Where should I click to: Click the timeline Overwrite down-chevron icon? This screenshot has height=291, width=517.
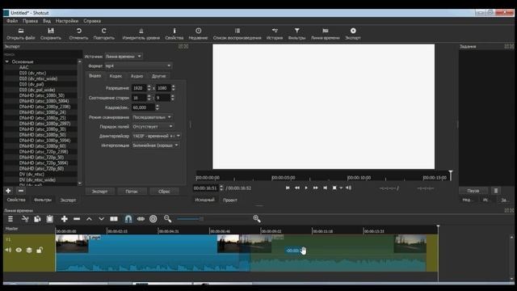point(102,219)
